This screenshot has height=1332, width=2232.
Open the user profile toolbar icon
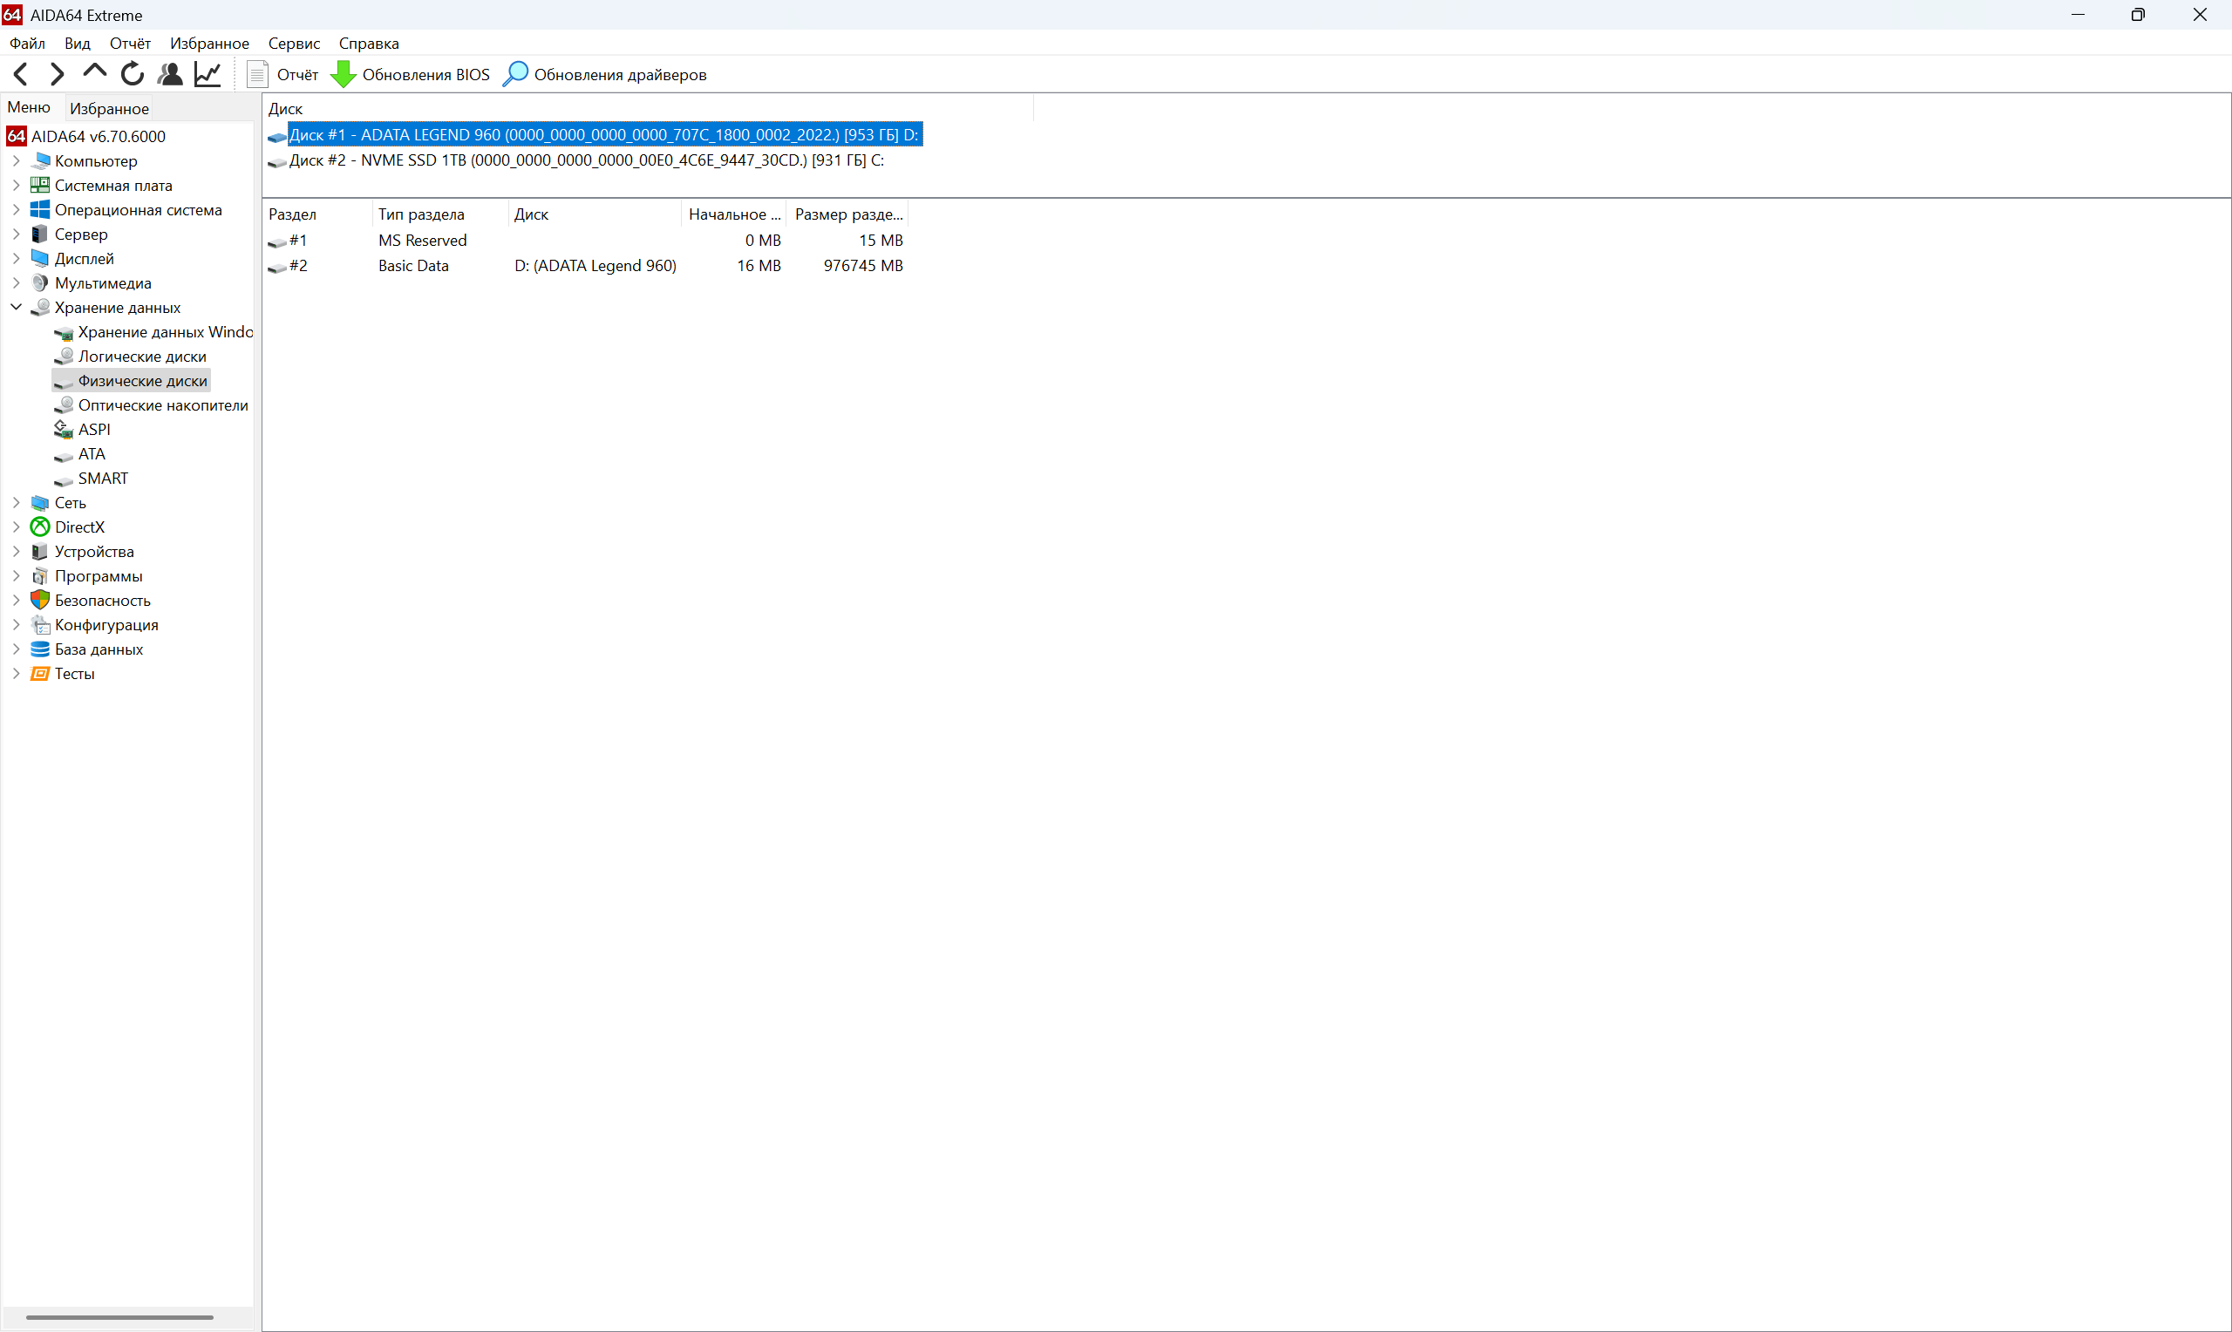click(170, 74)
